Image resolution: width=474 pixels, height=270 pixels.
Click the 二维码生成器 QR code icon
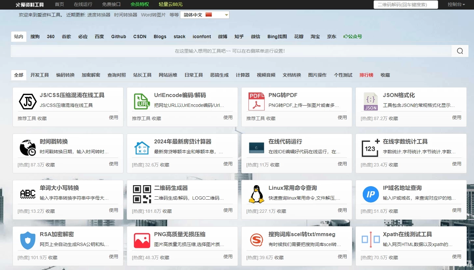point(142,194)
